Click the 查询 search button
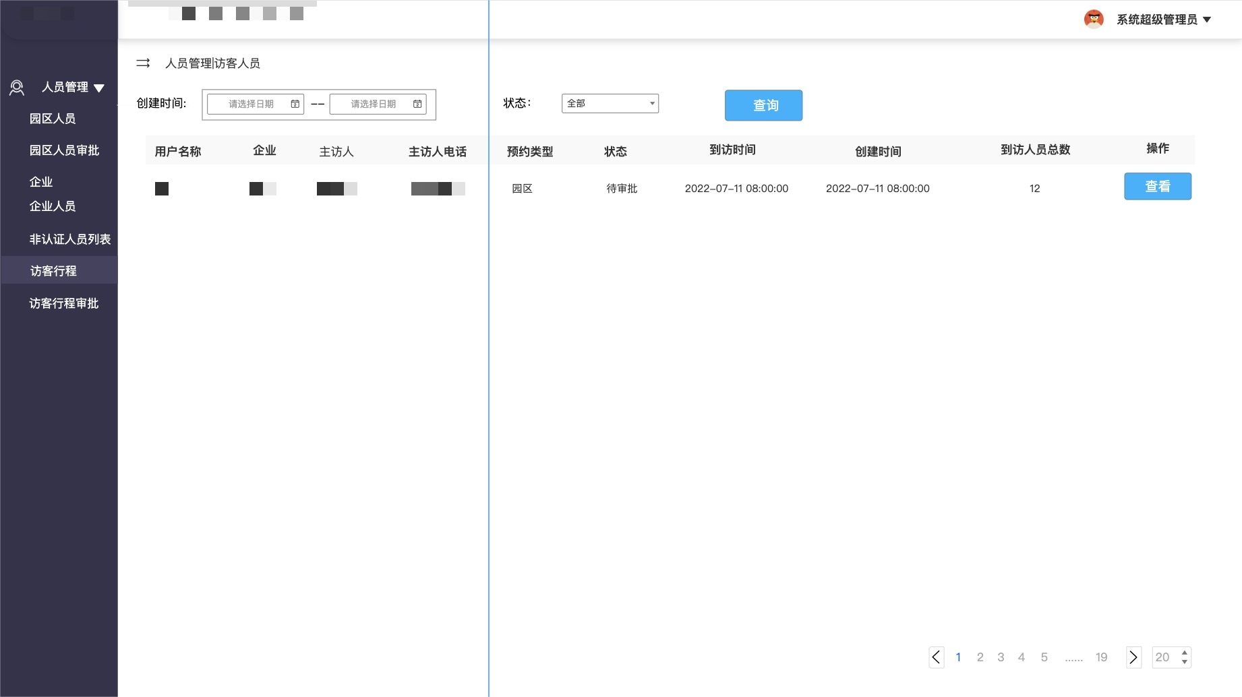 [x=764, y=105]
